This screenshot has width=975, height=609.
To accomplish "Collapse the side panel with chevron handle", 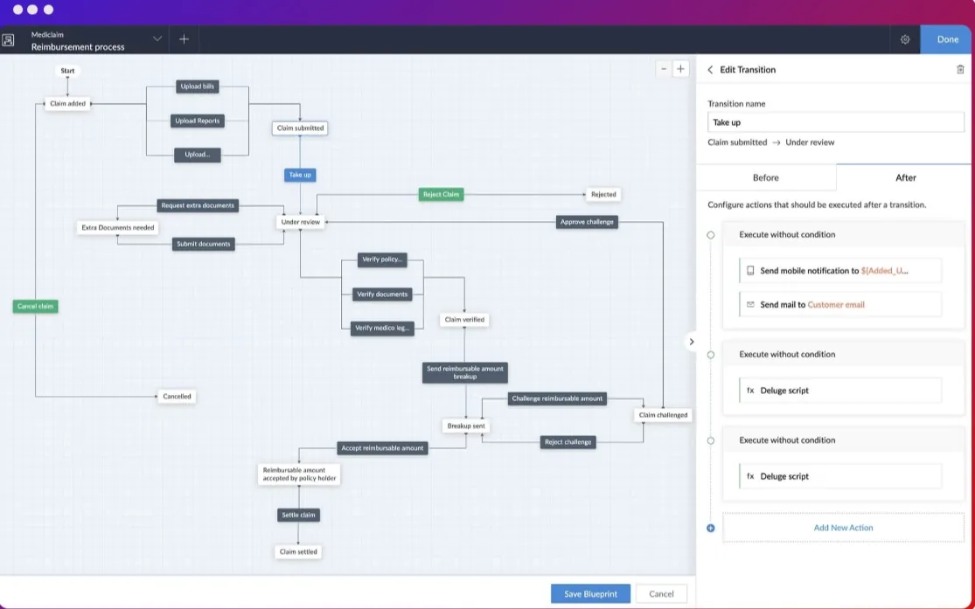I will coord(691,342).
